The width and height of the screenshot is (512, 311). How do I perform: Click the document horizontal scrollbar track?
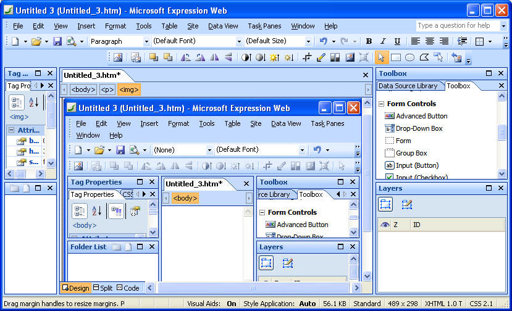click(x=253, y=288)
